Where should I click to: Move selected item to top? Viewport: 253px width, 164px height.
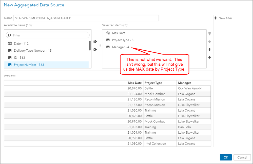click(x=209, y=34)
